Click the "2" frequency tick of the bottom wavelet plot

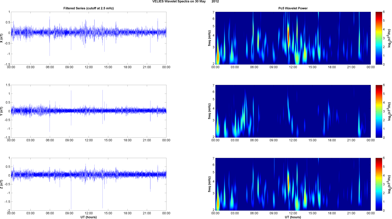click(x=214, y=210)
